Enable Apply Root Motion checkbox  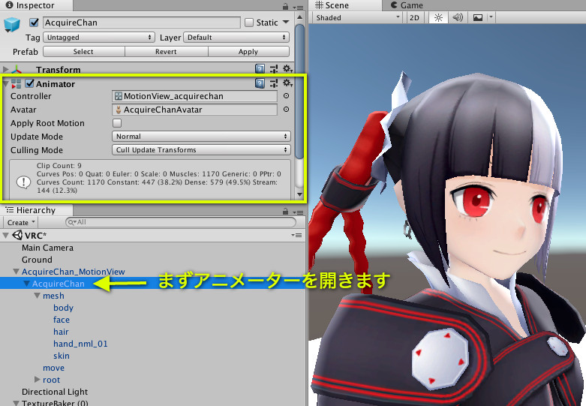[x=117, y=123]
